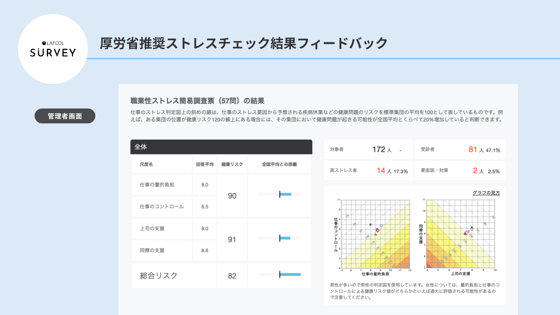Viewport: 560px width, 315px height.
Task: Click the 同僚の支援 row label
Action: pos(152,250)
